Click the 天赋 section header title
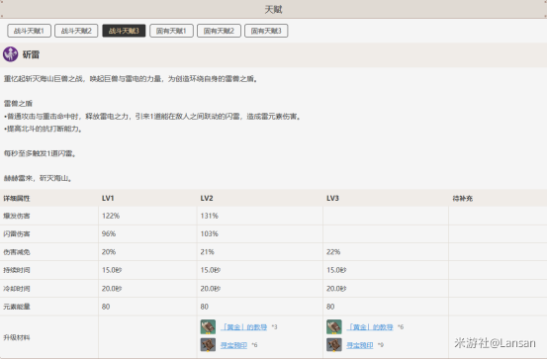 click(x=273, y=10)
